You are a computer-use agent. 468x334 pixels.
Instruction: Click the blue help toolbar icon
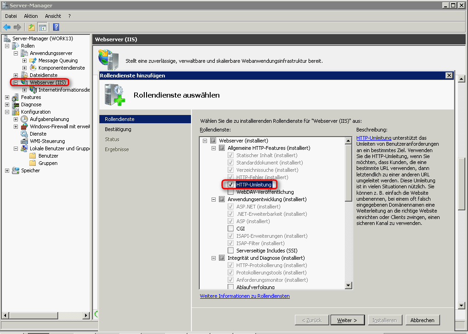(x=56, y=27)
